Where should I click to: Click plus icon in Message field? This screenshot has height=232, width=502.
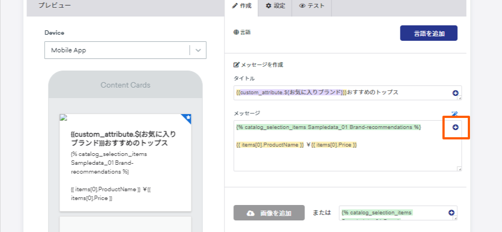tap(455, 127)
